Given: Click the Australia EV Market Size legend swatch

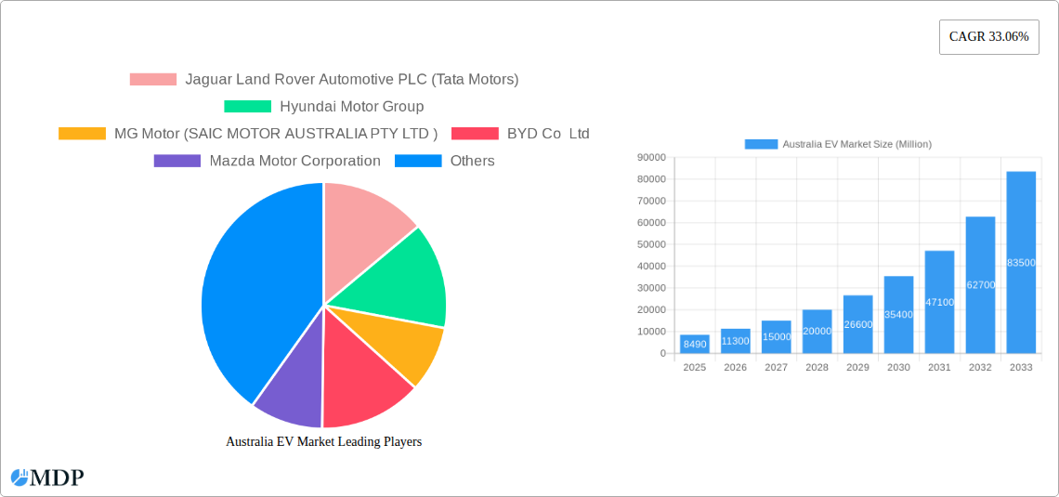Looking at the screenshot, I should click(x=761, y=144).
